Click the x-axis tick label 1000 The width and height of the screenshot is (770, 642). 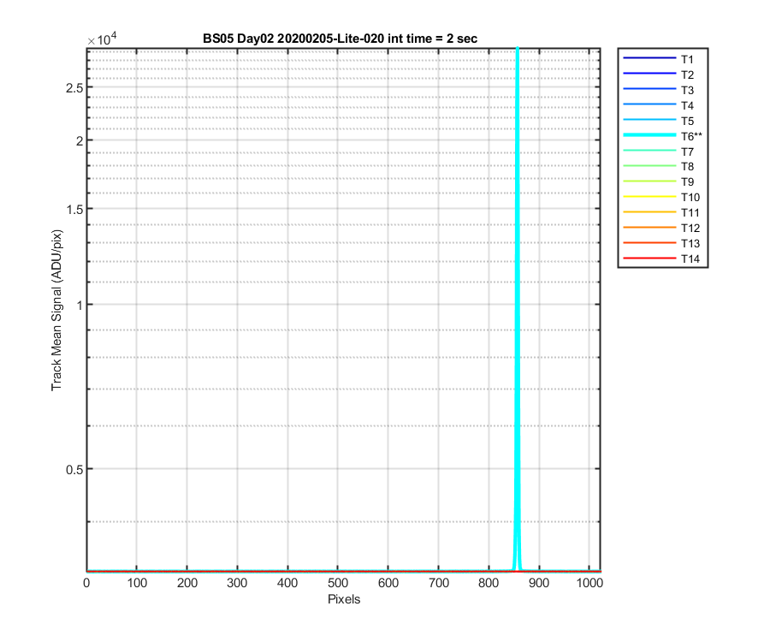(x=589, y=583)
